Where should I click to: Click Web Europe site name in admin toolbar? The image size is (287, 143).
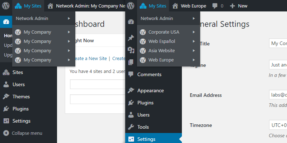coord(193,6)
